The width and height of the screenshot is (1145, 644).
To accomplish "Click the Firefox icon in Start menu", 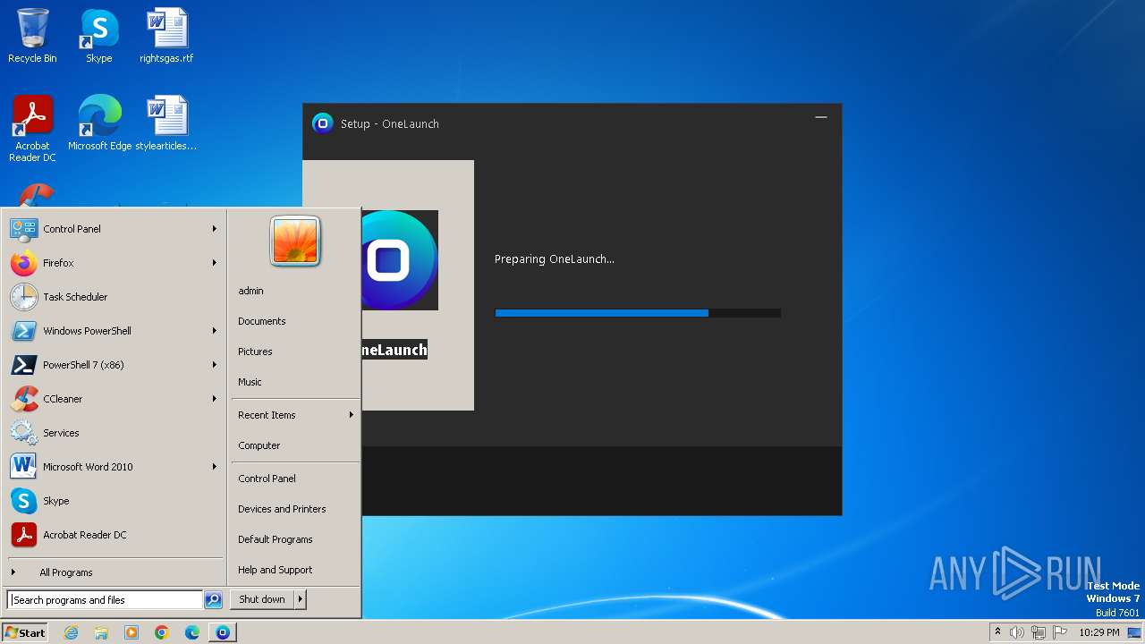I will click(x=23, y=263).
